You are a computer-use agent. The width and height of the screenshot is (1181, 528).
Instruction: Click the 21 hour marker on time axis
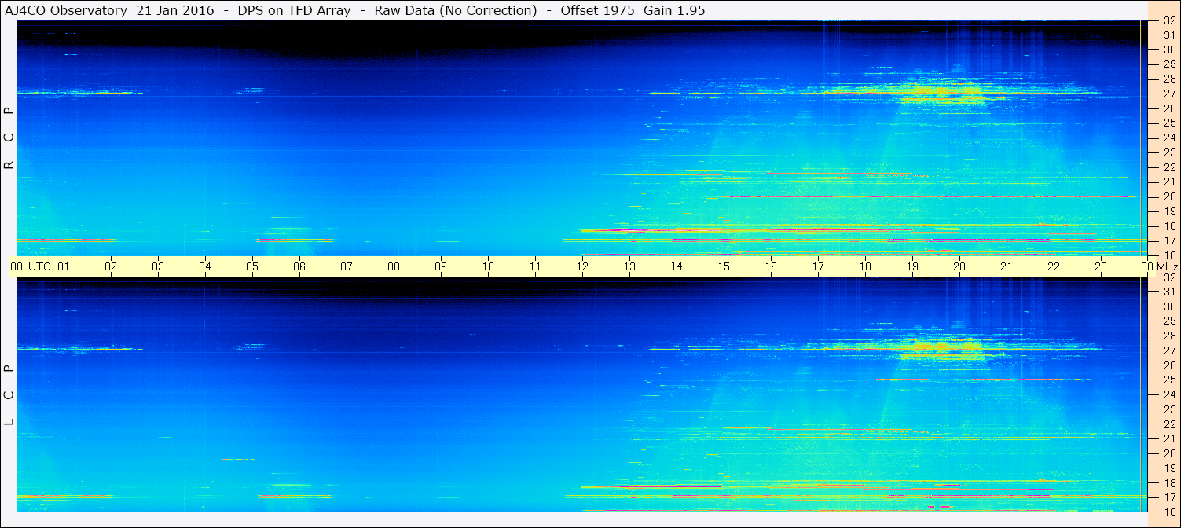pyautogui.click(x=1007, y=266)
